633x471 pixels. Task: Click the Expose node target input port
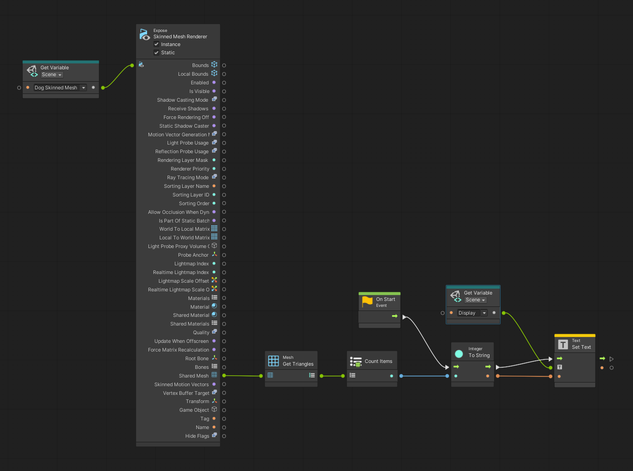click(132, 66)
